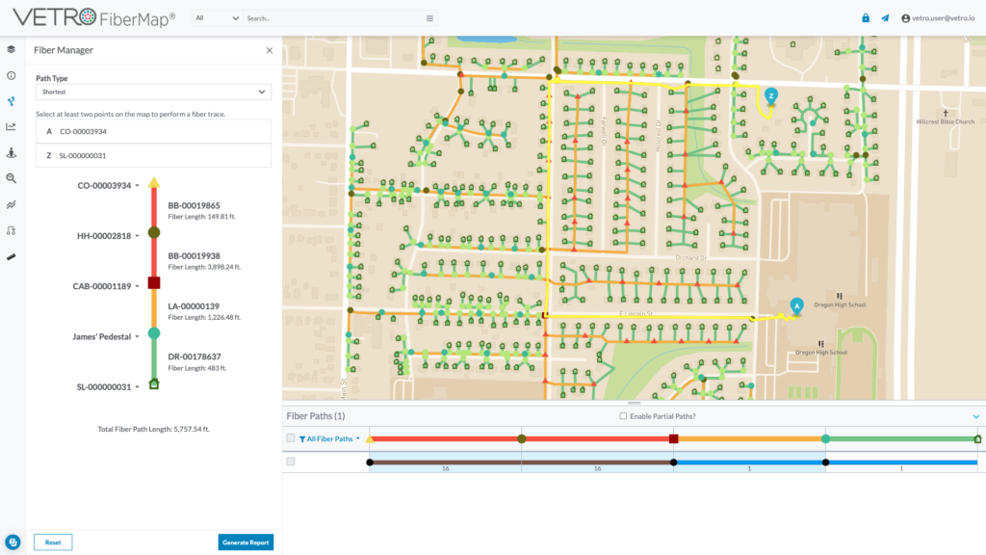This screenshot has width=986, height=555.
Task: Enable the Partial Paths checkbox
Action: click(x=623, y=416)
